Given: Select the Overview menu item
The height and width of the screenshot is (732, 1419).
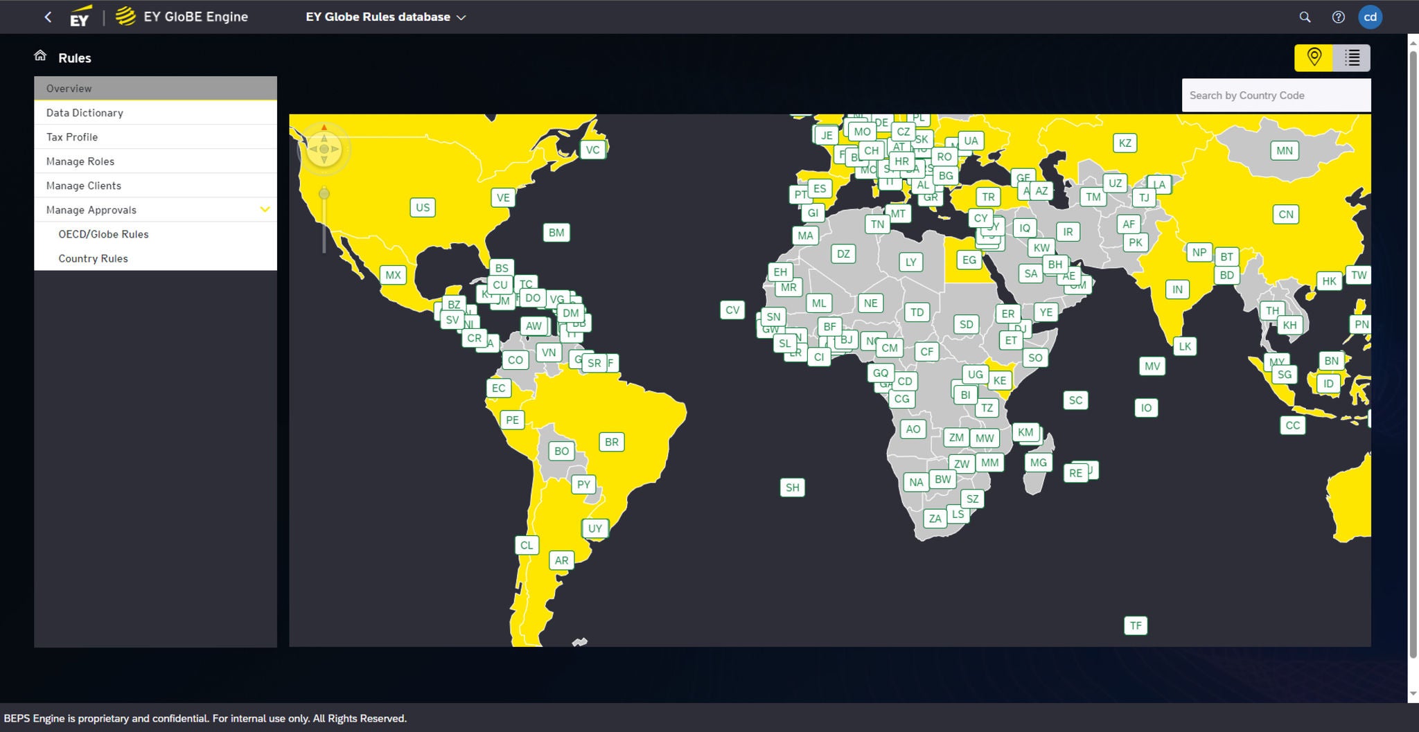Looking at the screenshot, I should point(155,89).
